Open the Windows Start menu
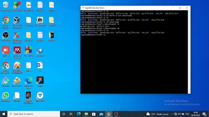The width and height of the screenshot is (209, 117). click(4, 114)
